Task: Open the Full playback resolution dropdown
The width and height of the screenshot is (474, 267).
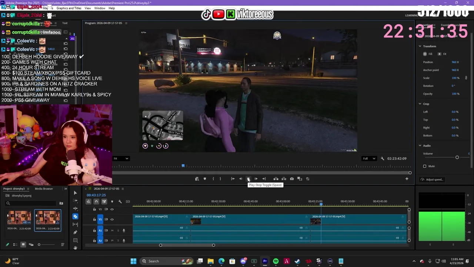Action: [369, 158]
